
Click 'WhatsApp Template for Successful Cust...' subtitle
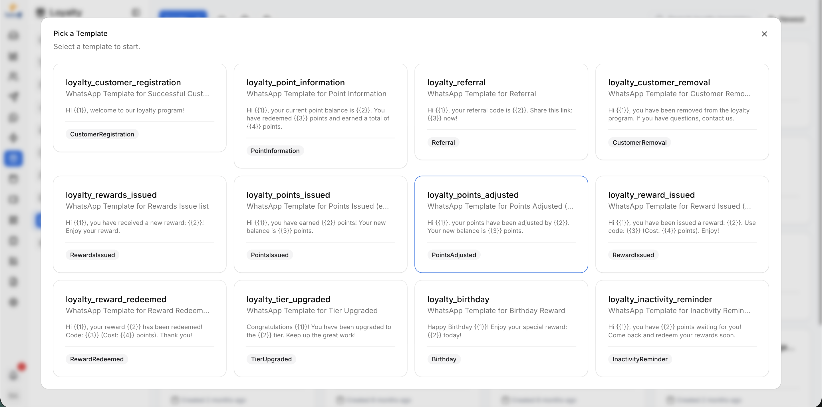137,94
